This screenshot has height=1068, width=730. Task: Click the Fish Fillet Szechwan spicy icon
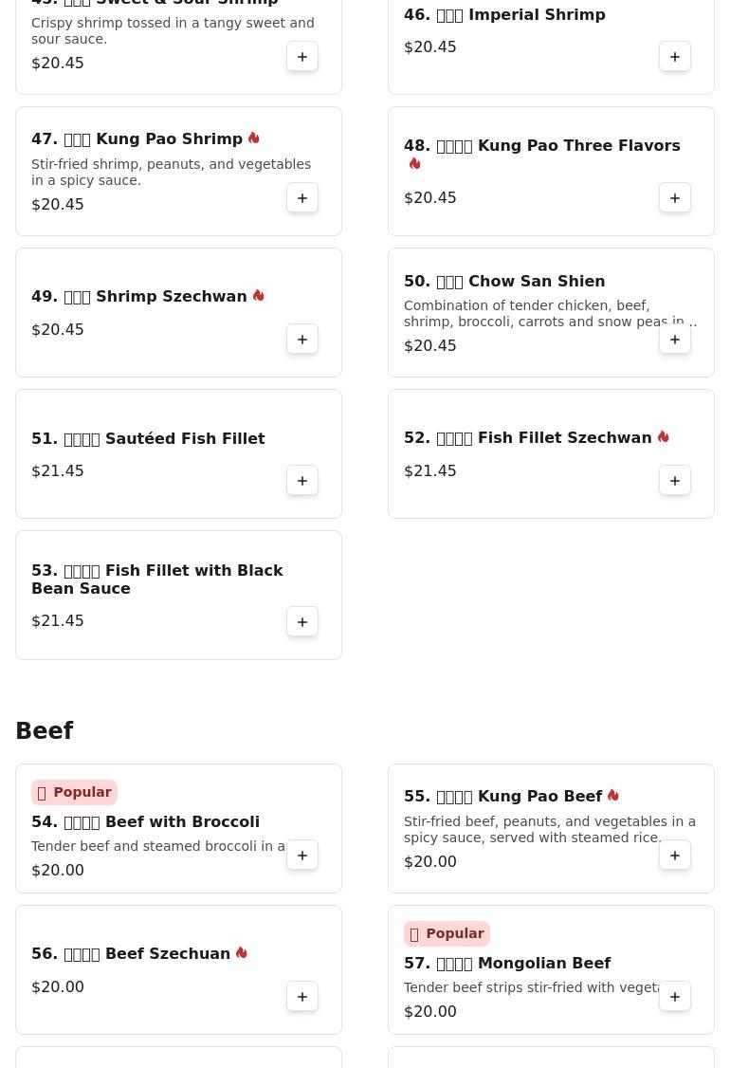(664, 437)
